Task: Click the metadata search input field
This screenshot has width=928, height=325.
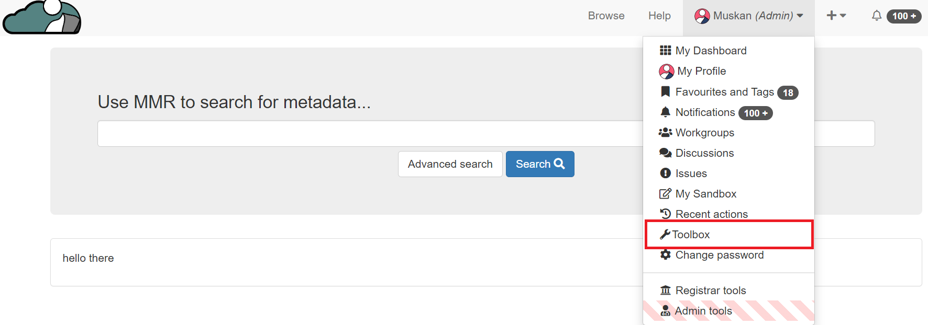Action: pyautogui.click(x=367, y=134)
